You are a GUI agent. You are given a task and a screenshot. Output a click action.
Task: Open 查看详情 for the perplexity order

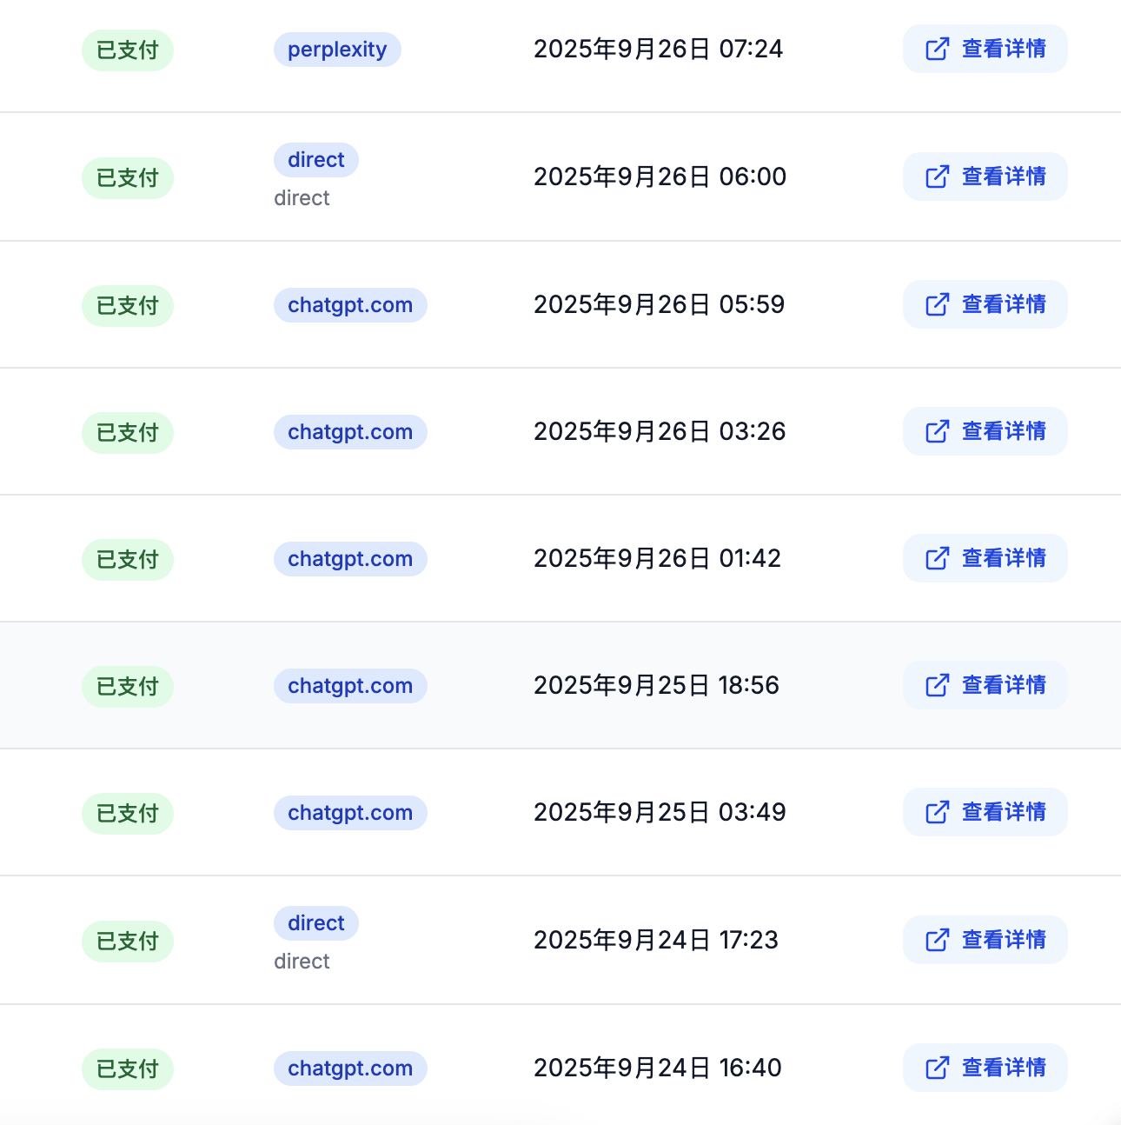point(1003,49)
